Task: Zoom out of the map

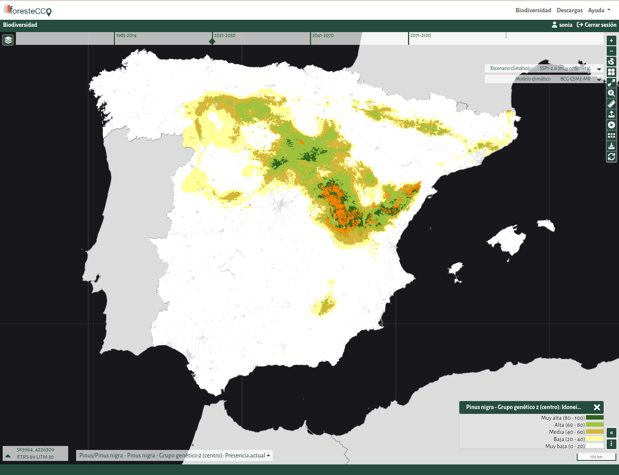Action: pos(611,51)
